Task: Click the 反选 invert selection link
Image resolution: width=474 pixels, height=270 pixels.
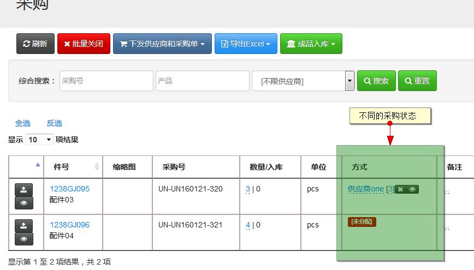Action: point(54,123)
